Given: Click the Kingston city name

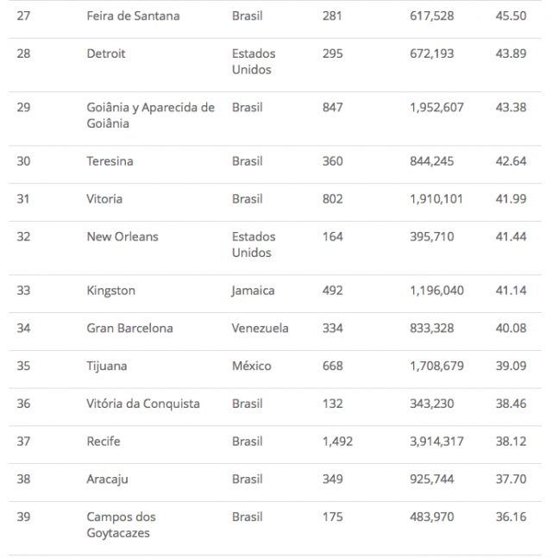Looking at the screenshot, I should (x=110, y=291).
